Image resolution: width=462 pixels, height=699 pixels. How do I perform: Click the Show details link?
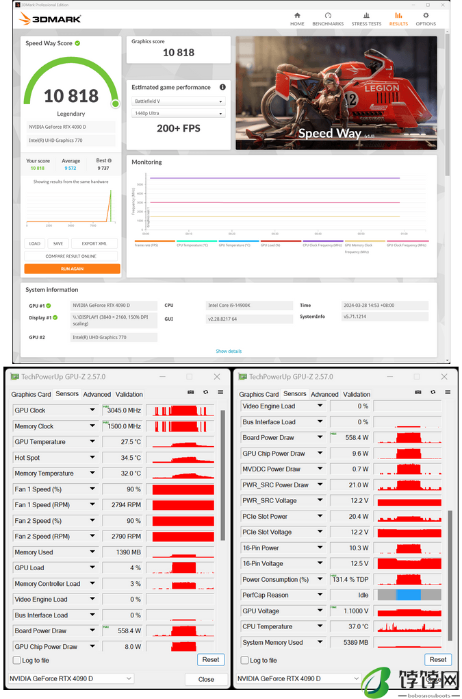[229, 352]
